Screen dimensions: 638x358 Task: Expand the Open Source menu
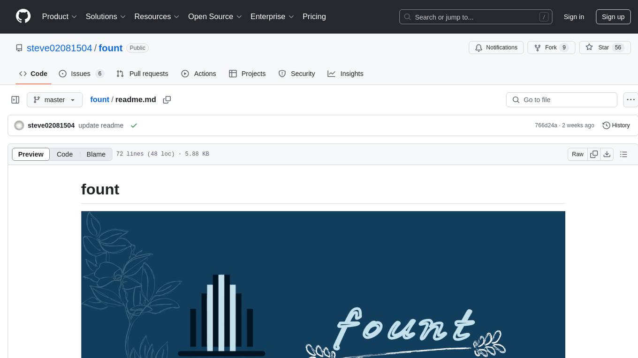pos(215,16)
